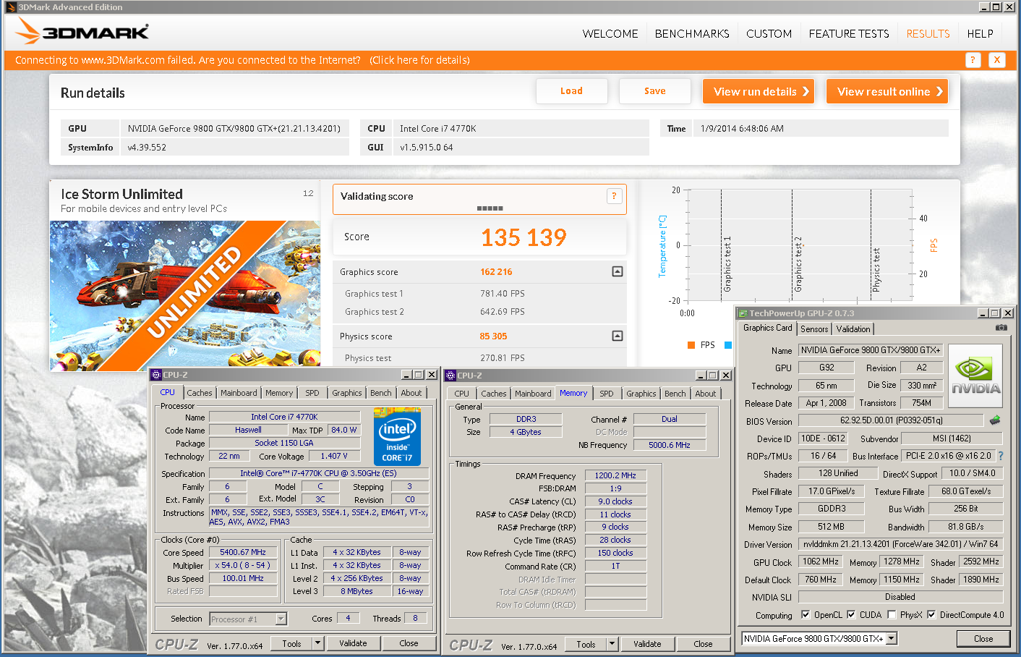This screenshot has height=657, width=1021.
Task: Click Load button in Run details
Action: (x=571, y=91)
